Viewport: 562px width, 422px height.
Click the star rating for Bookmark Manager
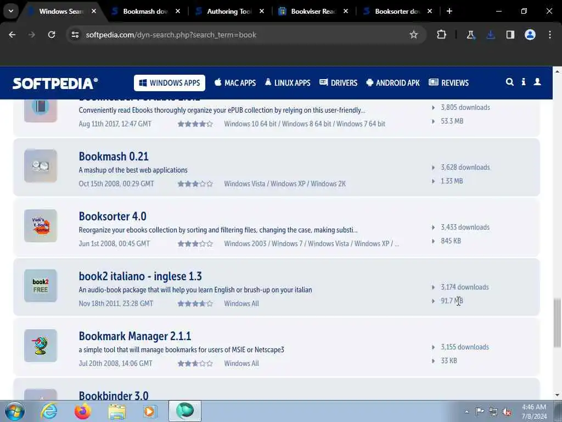click(x=195, y=364)
